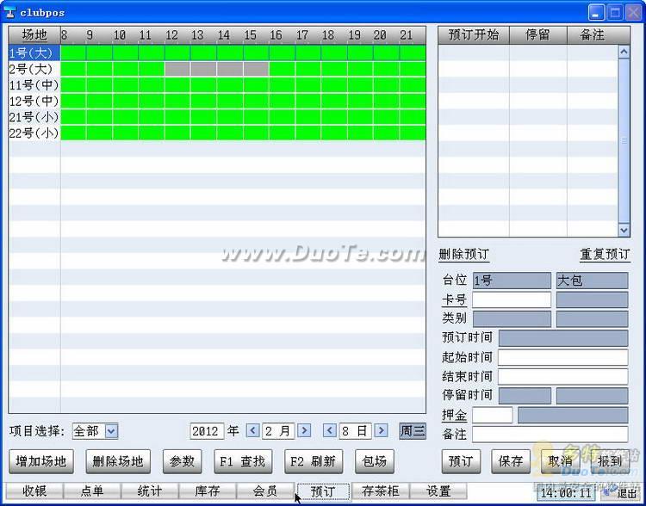Switch to the 设置 tab
The width and height of the screenshot is (646, 506).
[438, 491]
